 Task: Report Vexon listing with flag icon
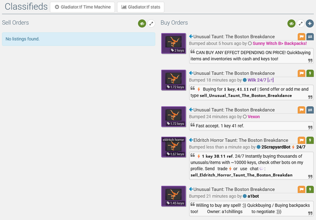[x=302, y=110]
